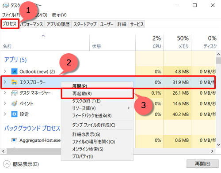Open the 表示(V) menu

click(x=59, y=15)
